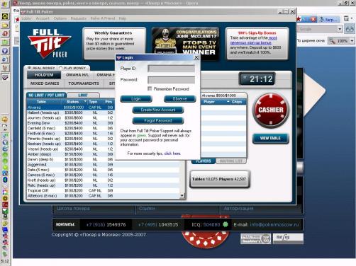
Task: Expand the dropdown arrow beside trash icon
Action: click(x=352, y=18)
